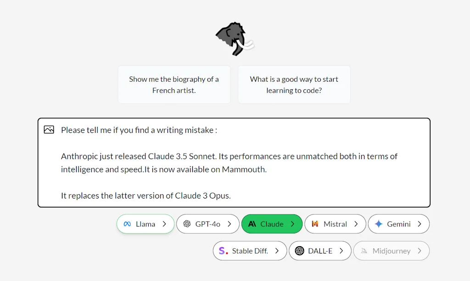Toggle the Claude model selection off
Viewport: 470px width, 281px height.
[x=272, y=224]
